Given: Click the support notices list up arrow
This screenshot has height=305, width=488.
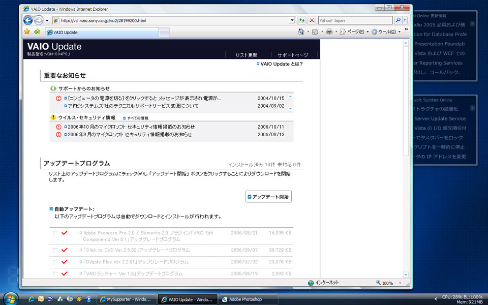Looking at the screenshot, I should tap(290, 97).
